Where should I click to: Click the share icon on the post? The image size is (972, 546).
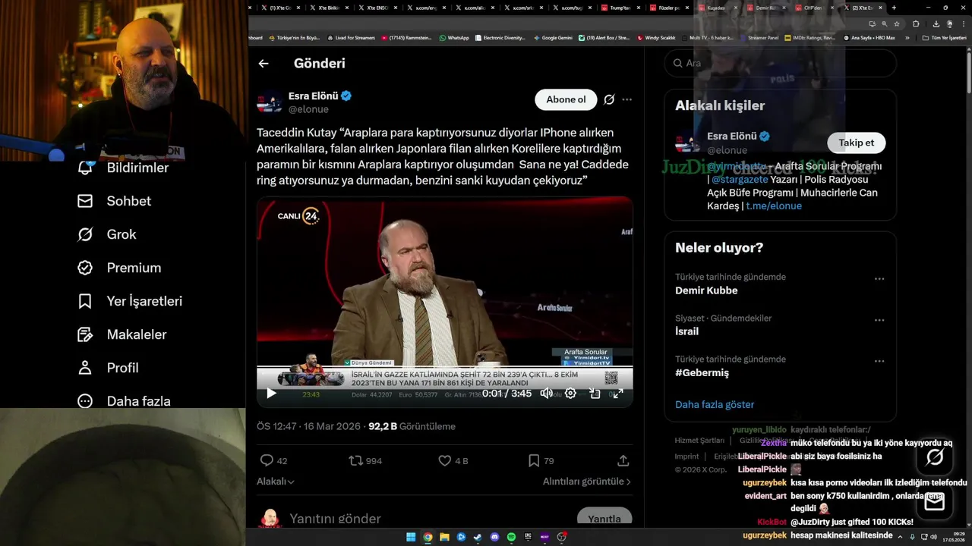pyautogui.click(x=623, y=460)
